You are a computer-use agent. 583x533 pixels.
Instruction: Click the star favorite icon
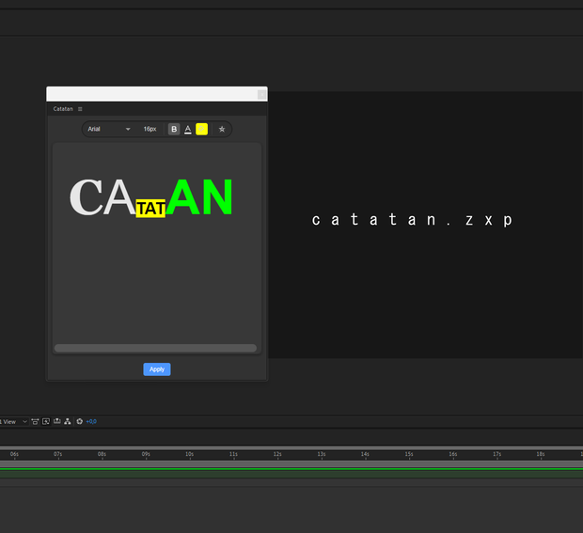tap(222, 129)
